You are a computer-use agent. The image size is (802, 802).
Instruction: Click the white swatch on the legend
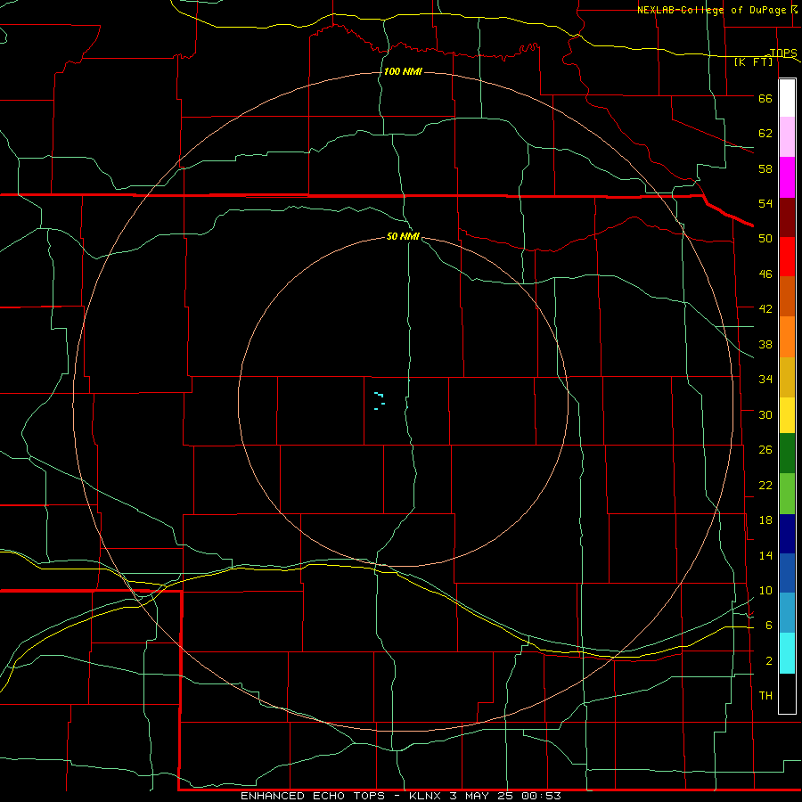[787, 98]
